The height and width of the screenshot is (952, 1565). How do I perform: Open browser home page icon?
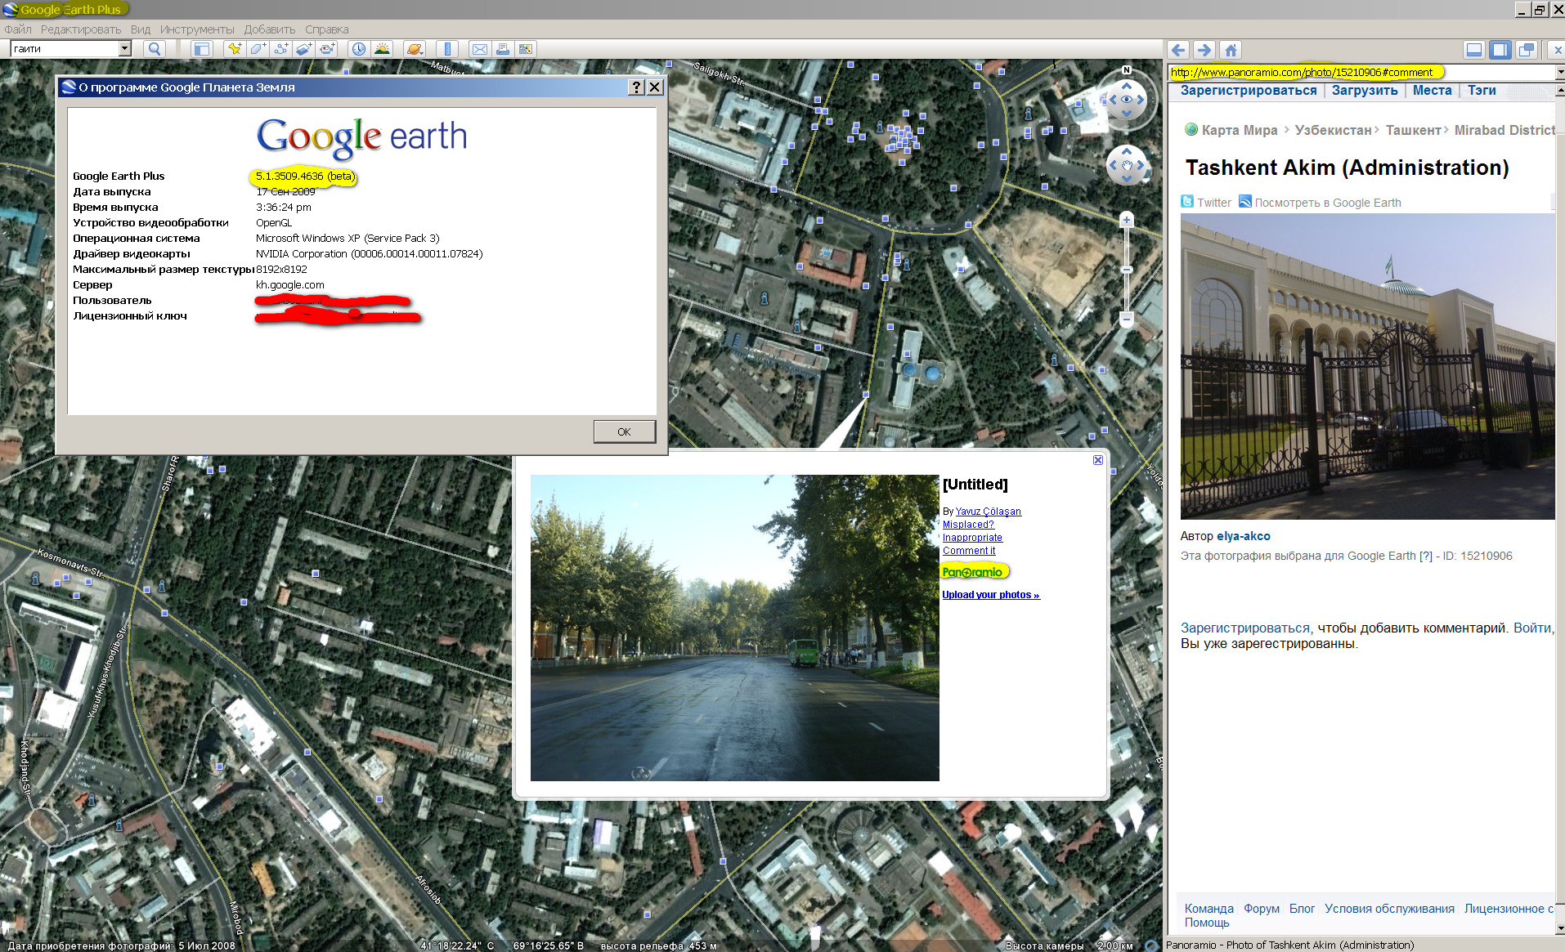tap(1231, 50)
